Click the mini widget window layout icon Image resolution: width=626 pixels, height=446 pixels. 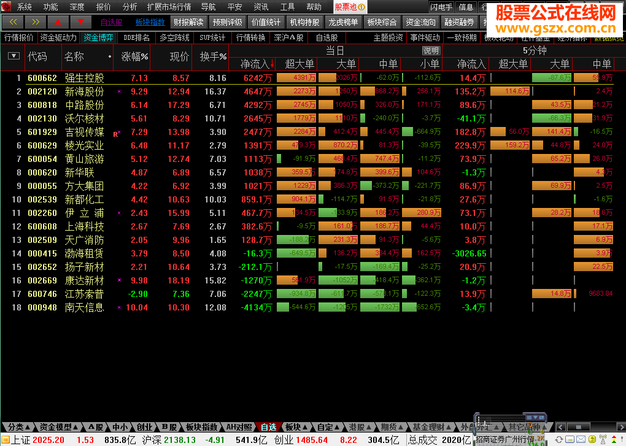[x=541, y=418]
